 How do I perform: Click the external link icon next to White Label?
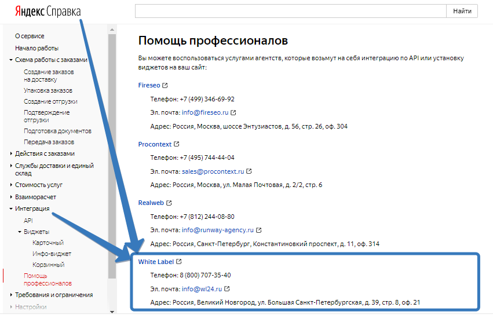179,262
